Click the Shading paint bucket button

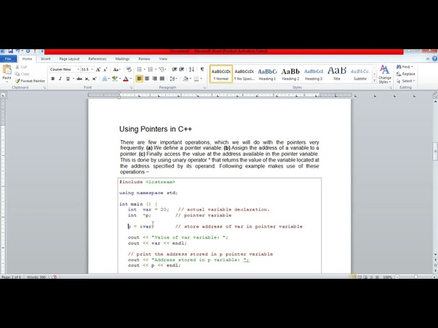(185, 79)
